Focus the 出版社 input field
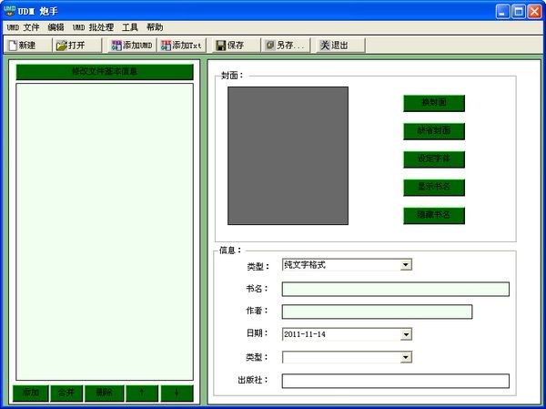 tap(396, 381)
